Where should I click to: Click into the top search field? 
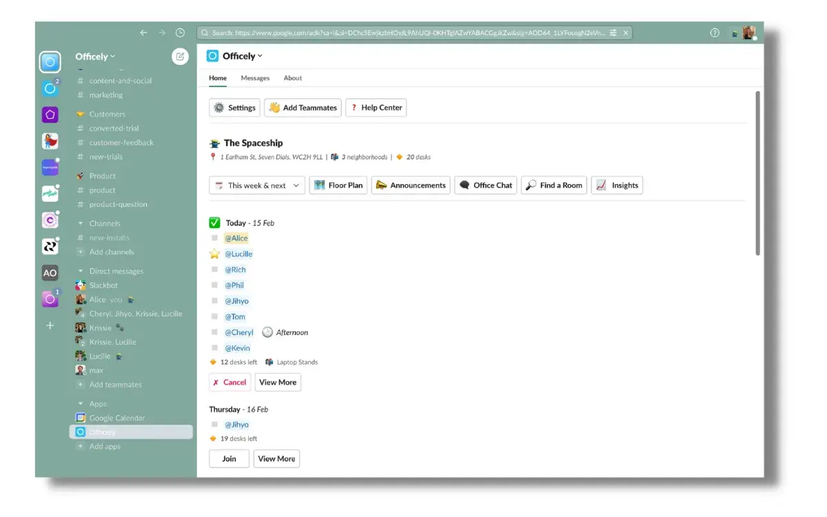(x=414, y=32)
